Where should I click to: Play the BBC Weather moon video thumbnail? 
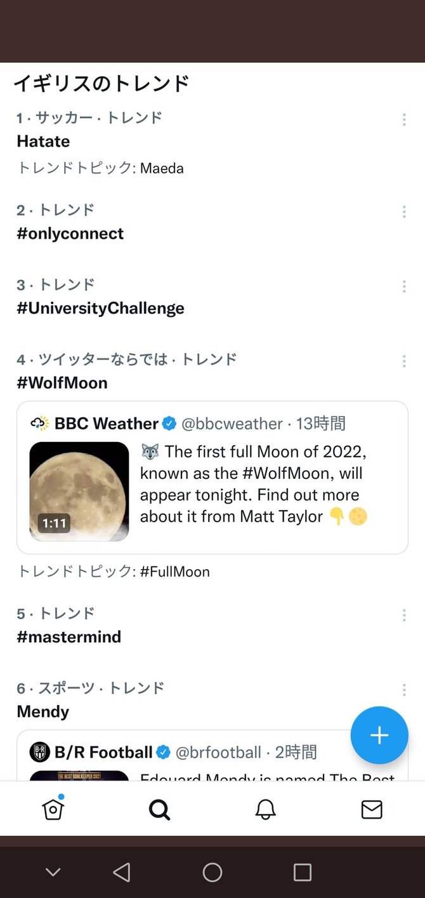point(79,492)
